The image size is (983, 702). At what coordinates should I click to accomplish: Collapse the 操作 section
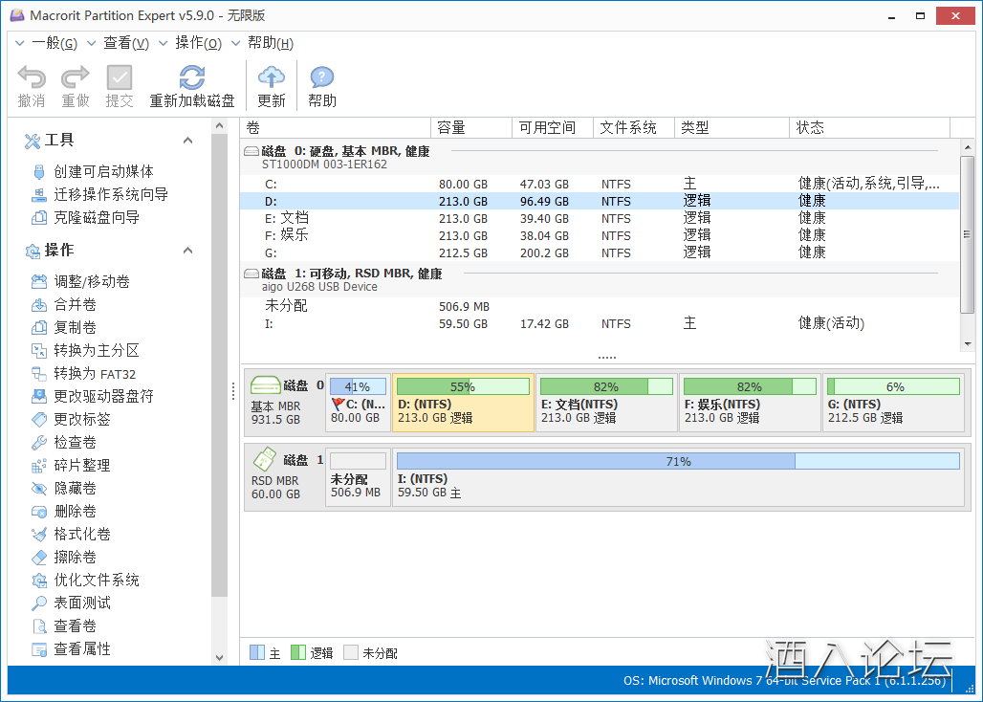tap(187, 251)
